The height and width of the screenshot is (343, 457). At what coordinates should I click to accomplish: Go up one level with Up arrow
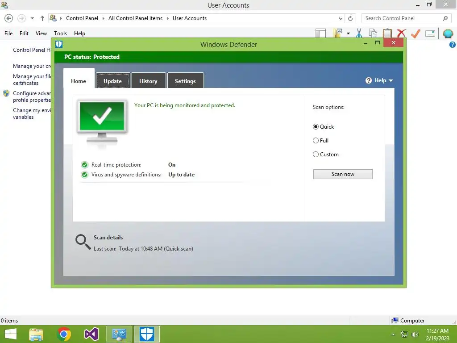42,18
